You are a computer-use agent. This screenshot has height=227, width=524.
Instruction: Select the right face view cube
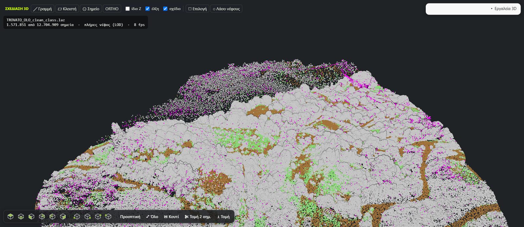pos(63,217)
